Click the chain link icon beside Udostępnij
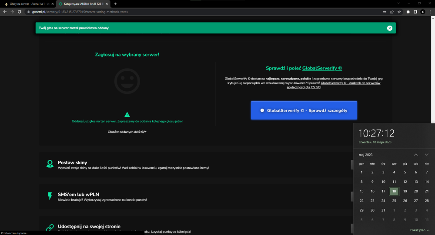The height and width of the screenshot is (235, 435). click(x=50, y=227)
